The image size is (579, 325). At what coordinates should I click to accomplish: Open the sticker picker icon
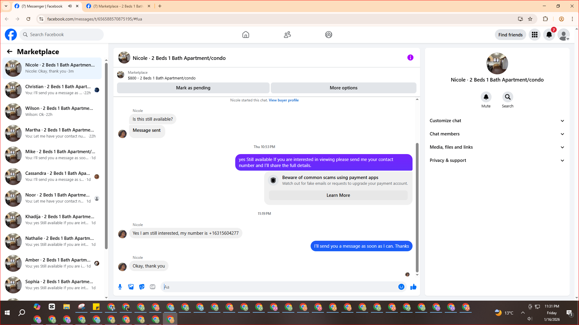(x=142, y=287)
